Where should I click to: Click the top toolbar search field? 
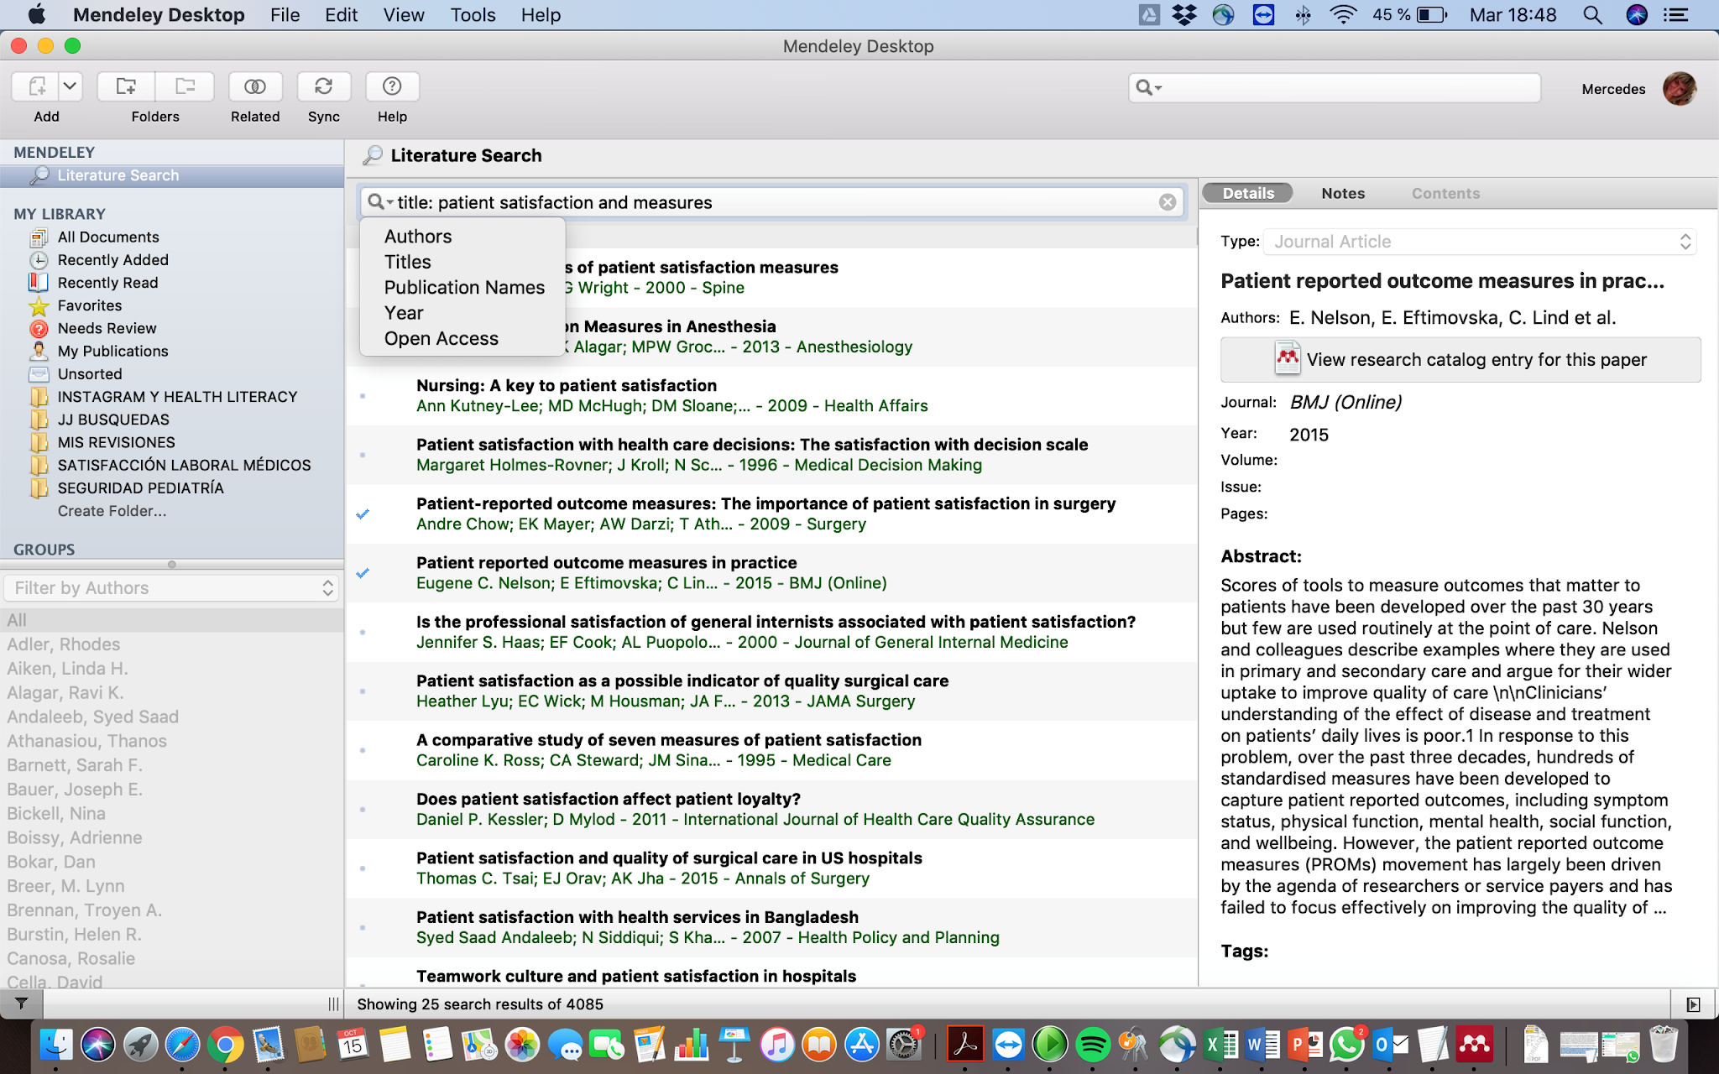tap(1343, 87)
